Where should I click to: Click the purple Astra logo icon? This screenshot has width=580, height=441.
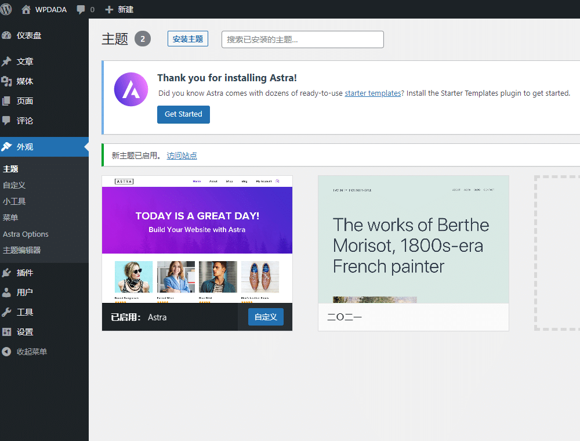click(131, 89)
